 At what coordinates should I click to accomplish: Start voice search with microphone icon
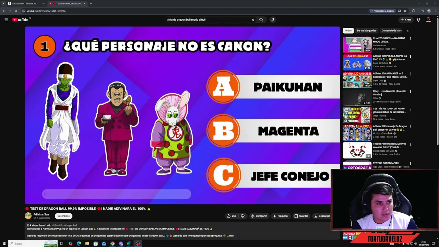[273, 20]
